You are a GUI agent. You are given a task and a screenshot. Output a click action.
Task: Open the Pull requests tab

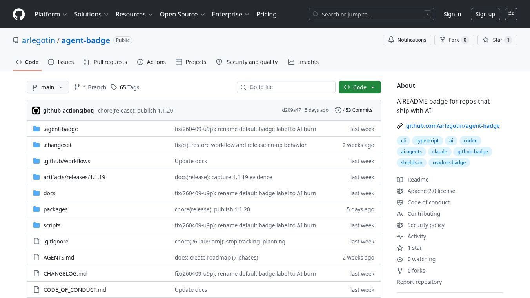tap(105, 62)
